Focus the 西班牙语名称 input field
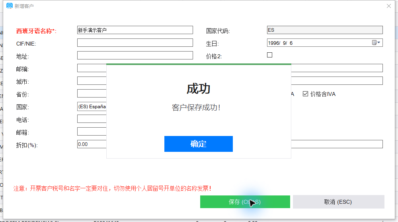 click(135, 30)
